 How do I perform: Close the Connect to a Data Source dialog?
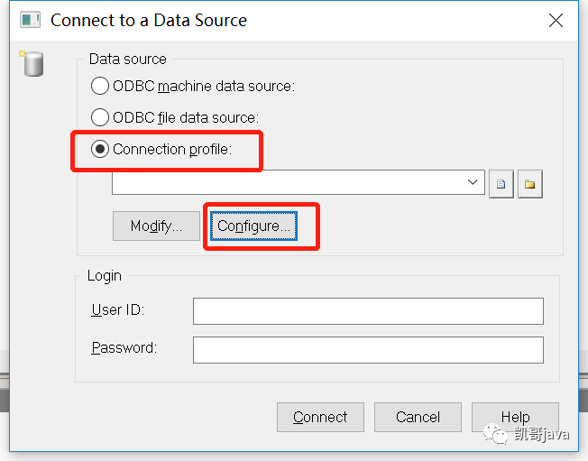[556, 20]
